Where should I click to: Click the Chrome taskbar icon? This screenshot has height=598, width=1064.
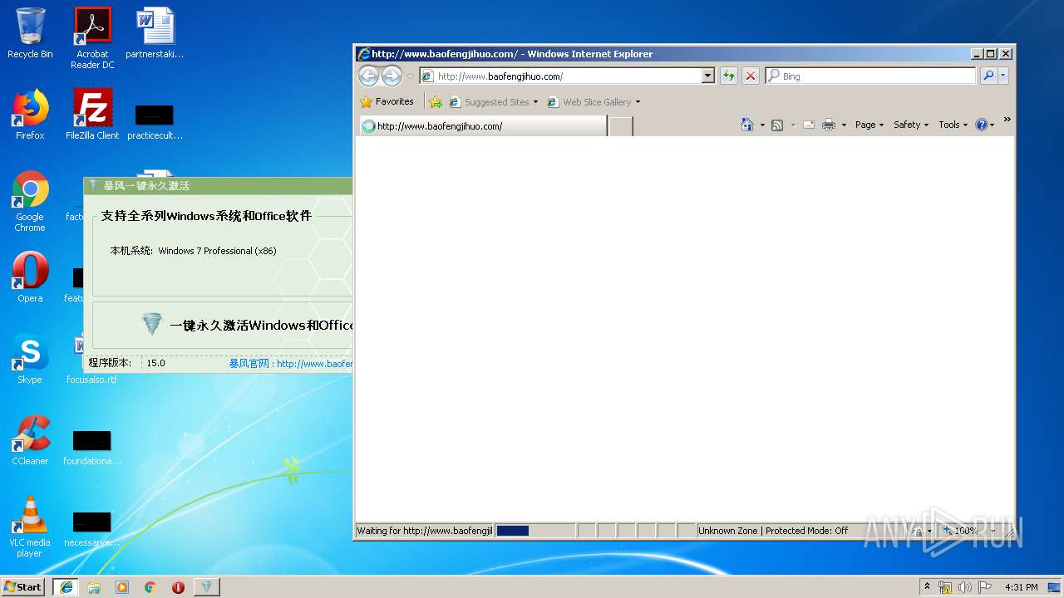pos(150,586)
